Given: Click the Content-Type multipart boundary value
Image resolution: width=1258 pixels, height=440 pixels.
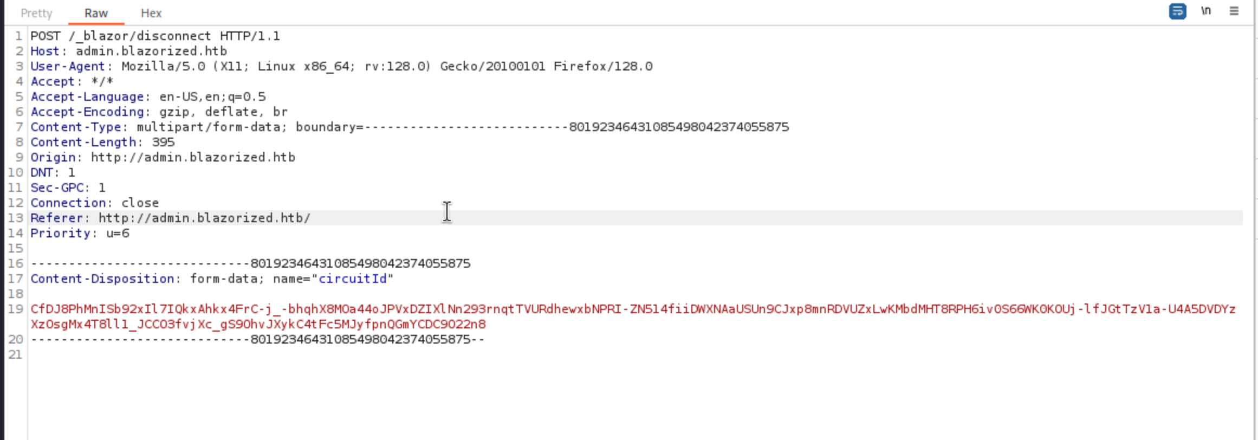Looking at the screenshot, I should pos(576,127).
